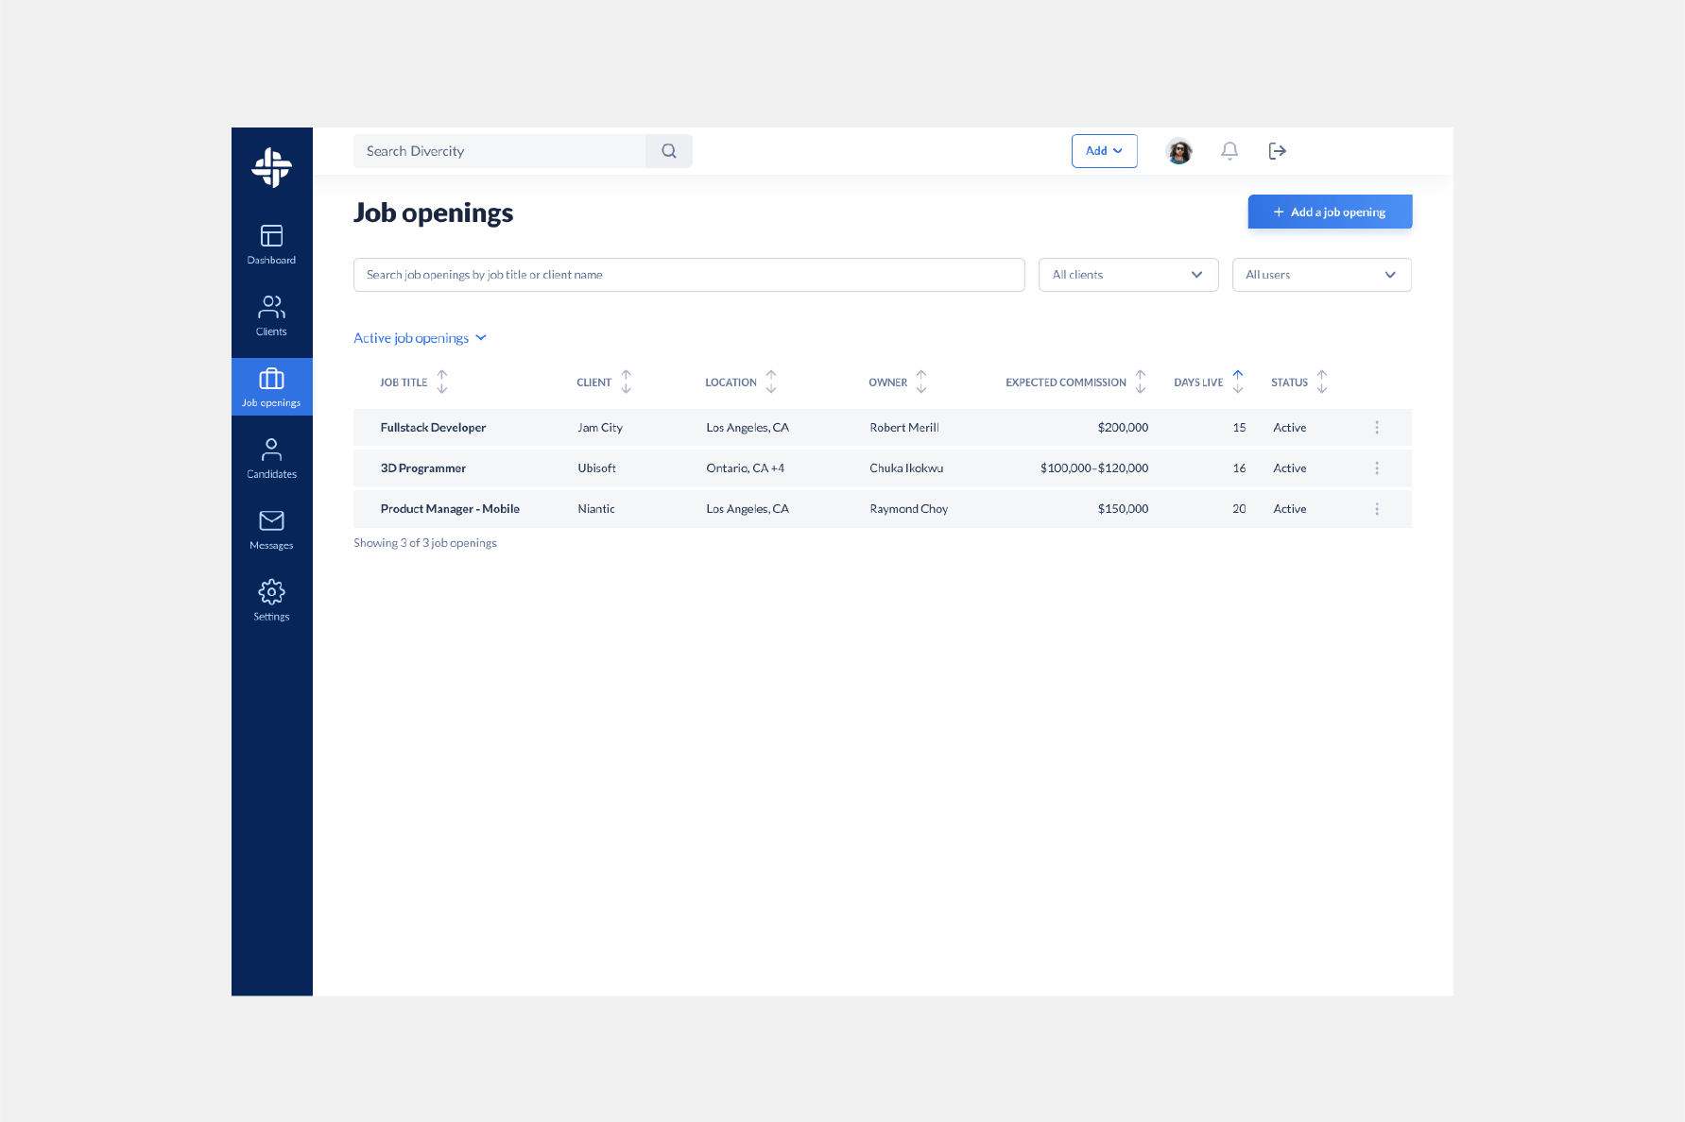Open row menu for Product Manager - Mobile
The image size is (1685, 1122).
coord(1377,509)
